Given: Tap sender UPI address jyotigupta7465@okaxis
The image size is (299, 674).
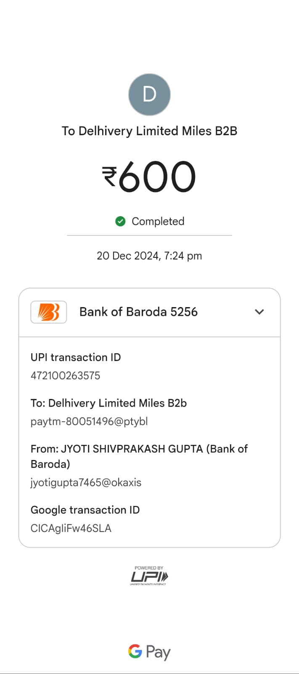Looking at the screenshot, I should [x=86, y=483].
